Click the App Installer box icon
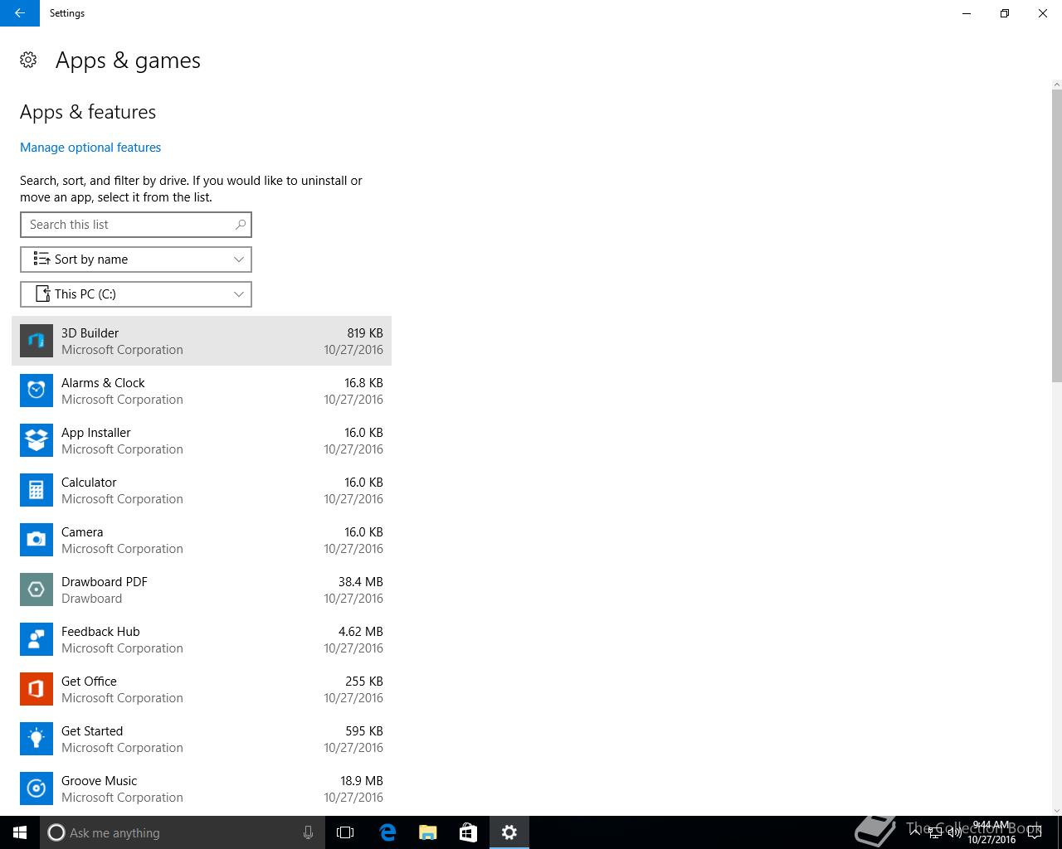Image resolution: width=1062 pixels, height=849 pixels. tap(37, 440)
